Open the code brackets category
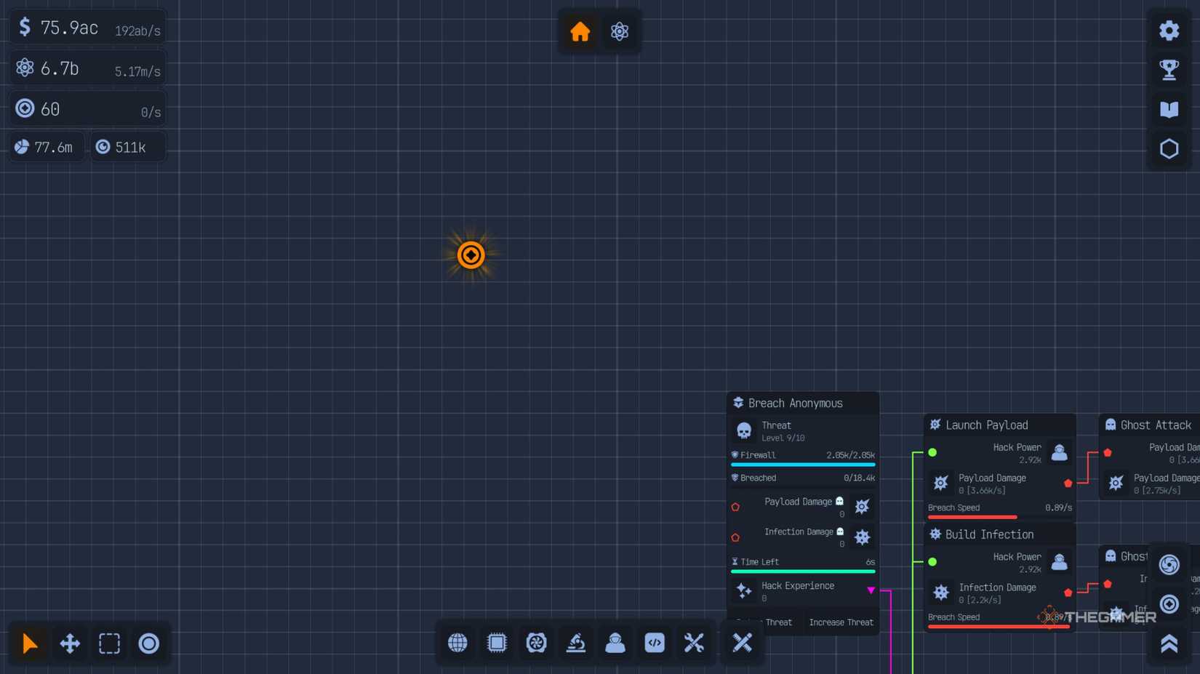 click(x=655, y=643)
